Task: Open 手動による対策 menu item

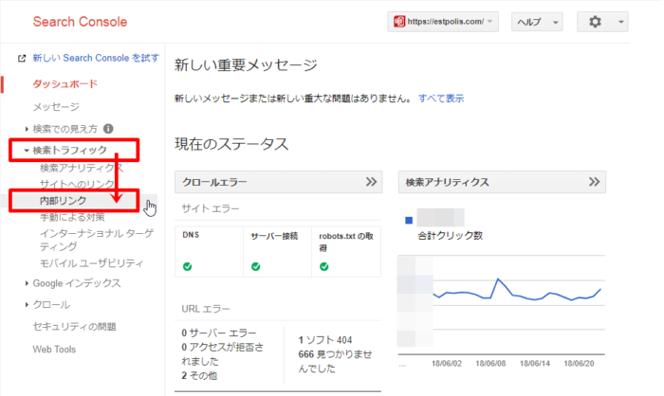Action: 72,217
